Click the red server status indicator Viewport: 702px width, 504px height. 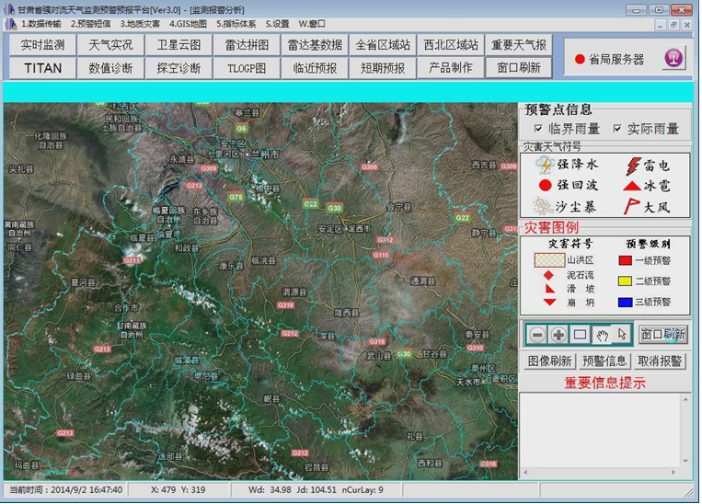click(x=580, y=59)
